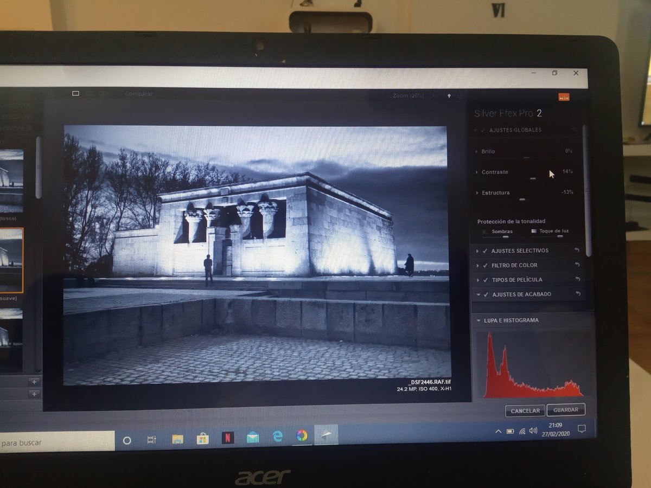Click the Contraste slider handle
This screenshot has width=651, height=488.
[533, 178]
